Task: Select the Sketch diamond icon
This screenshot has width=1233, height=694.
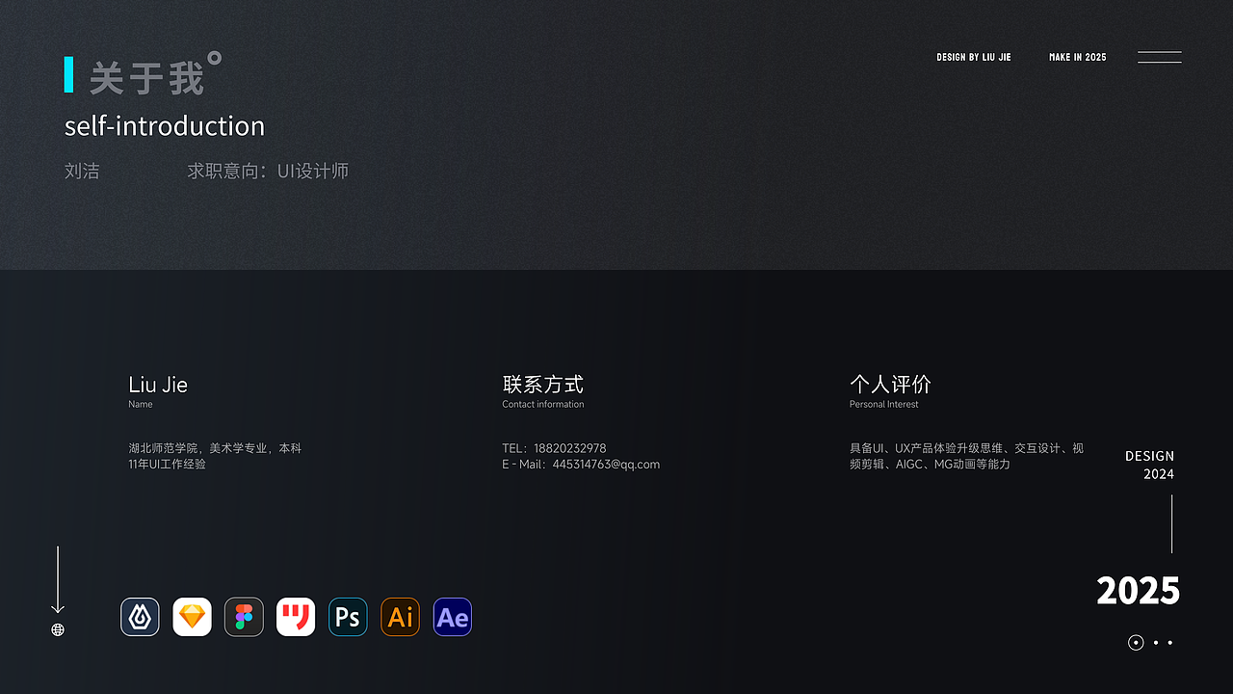Action: (x=192, y=617)
